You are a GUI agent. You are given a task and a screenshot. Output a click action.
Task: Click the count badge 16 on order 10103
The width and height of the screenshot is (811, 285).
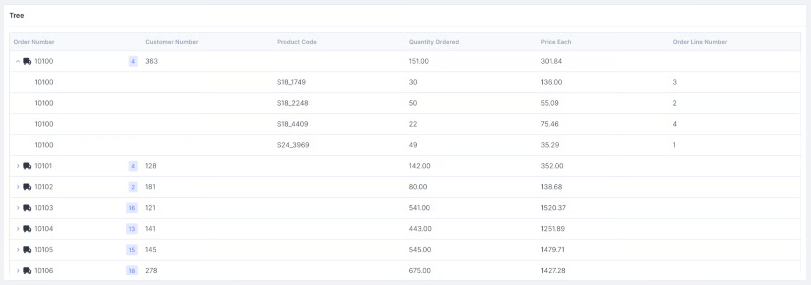tap(132, 208)
